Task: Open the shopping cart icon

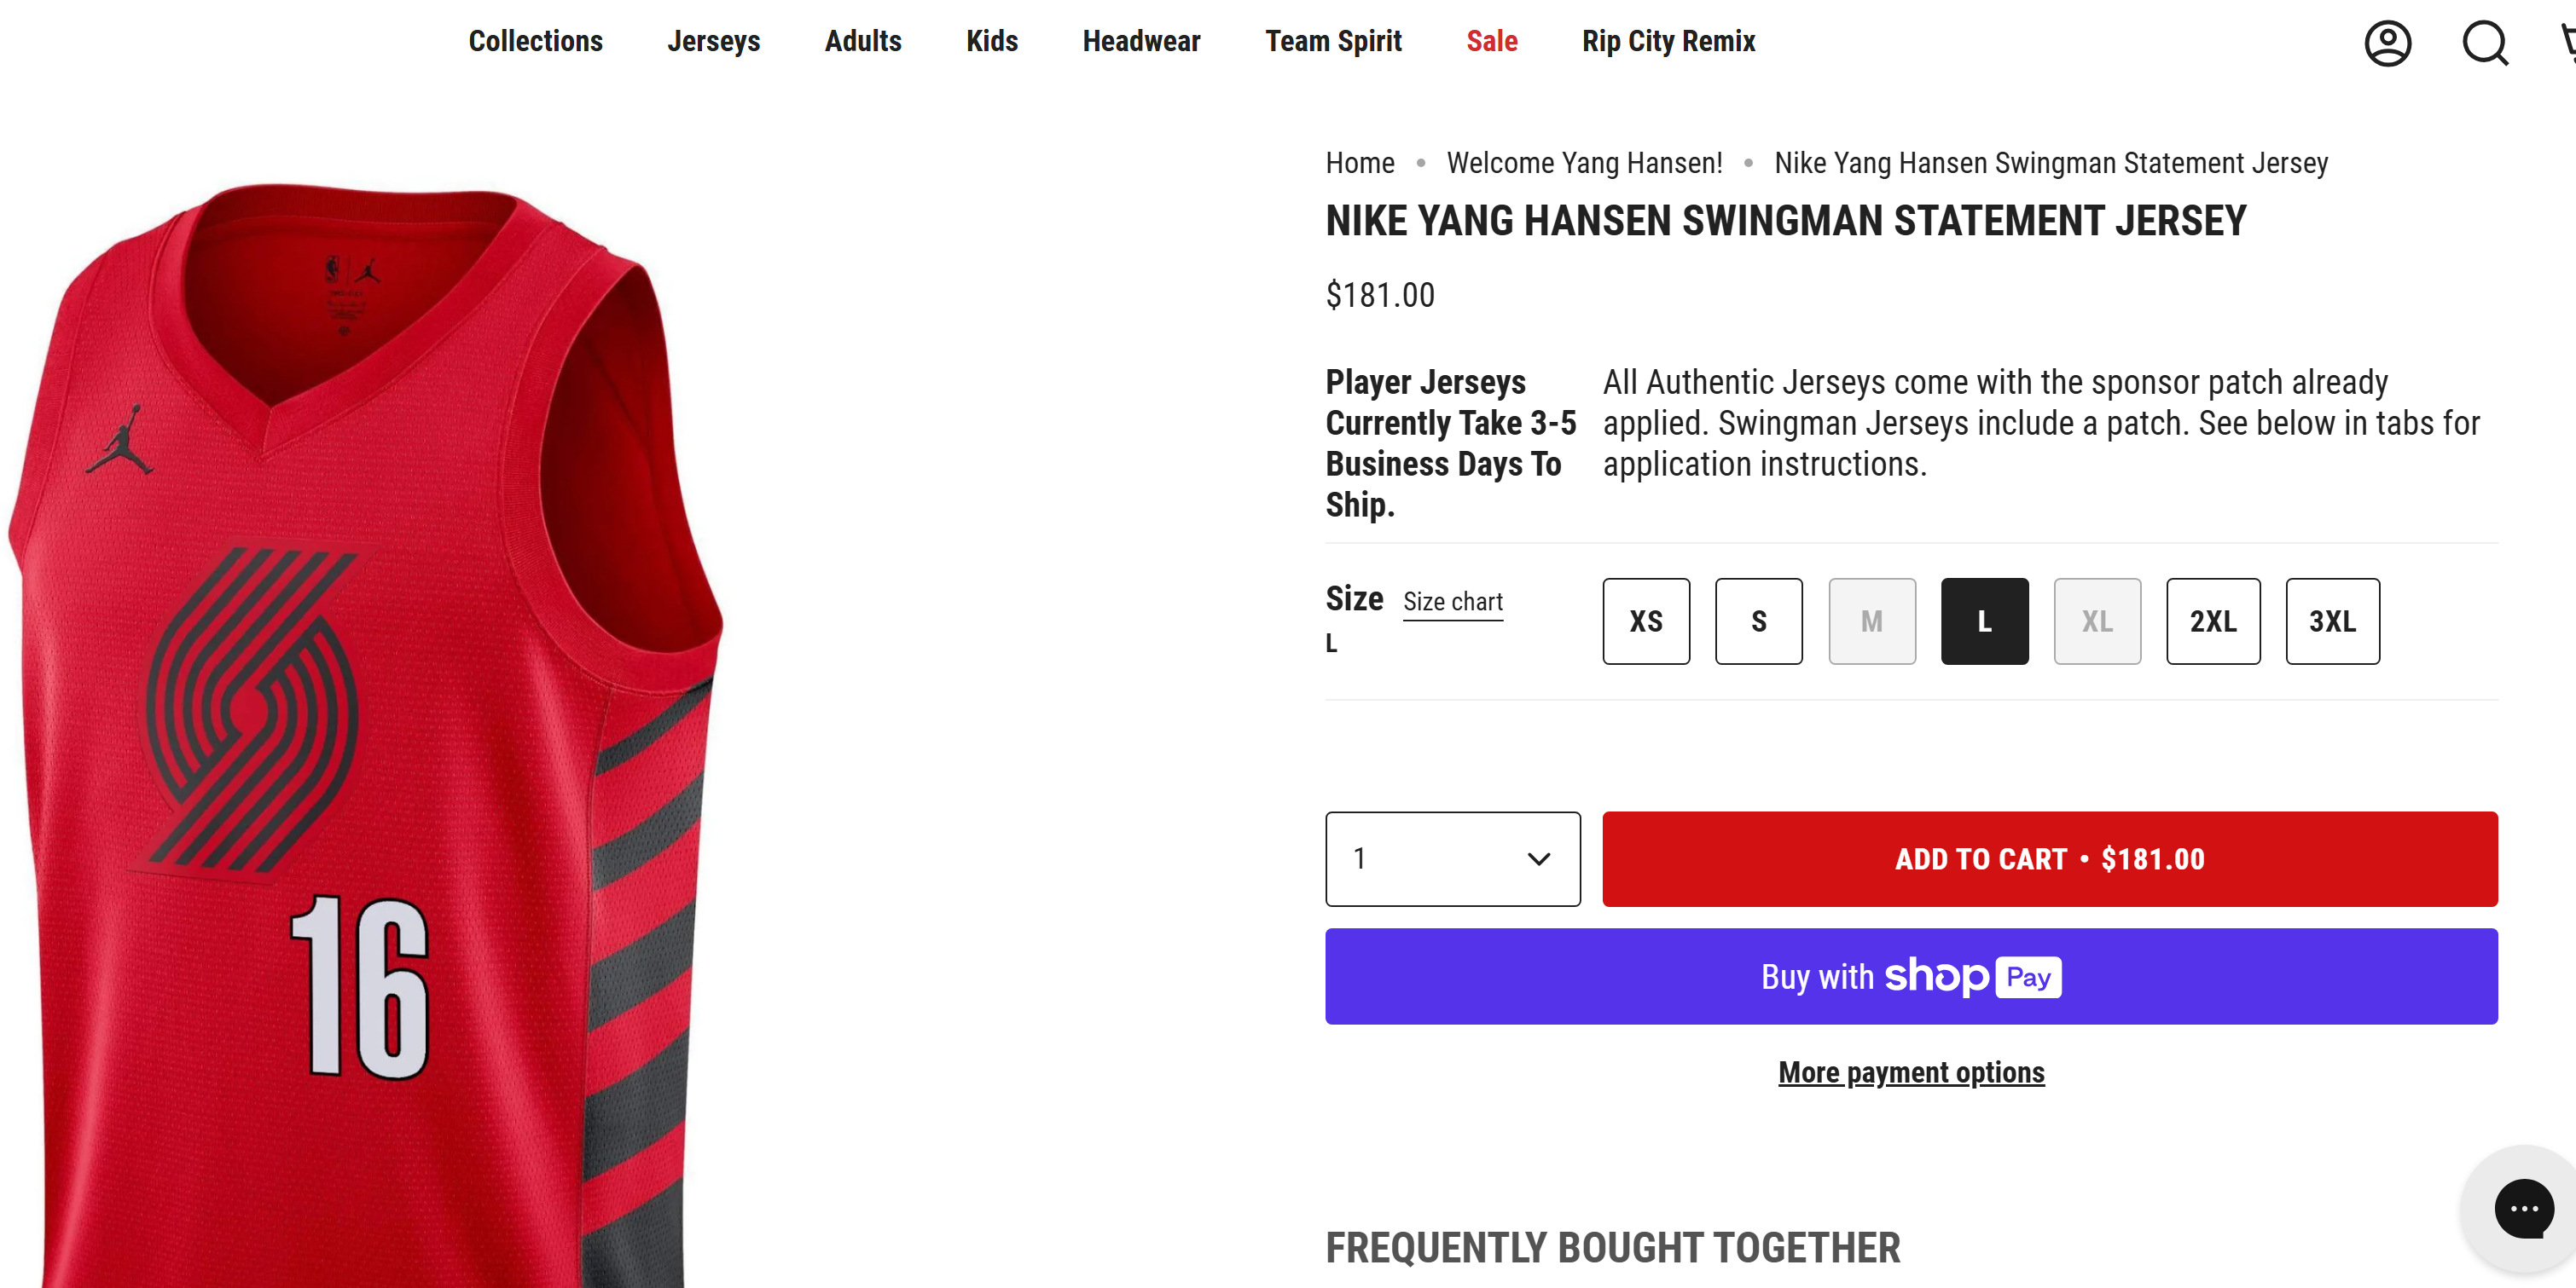Action: point(2567,43)
